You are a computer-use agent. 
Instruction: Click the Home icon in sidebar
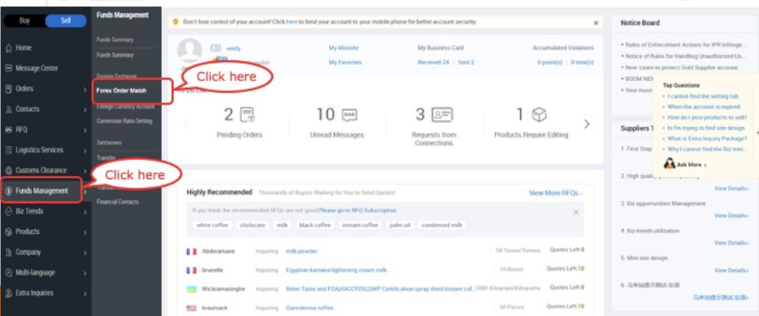pyautogui.click(x=8, y=48)
